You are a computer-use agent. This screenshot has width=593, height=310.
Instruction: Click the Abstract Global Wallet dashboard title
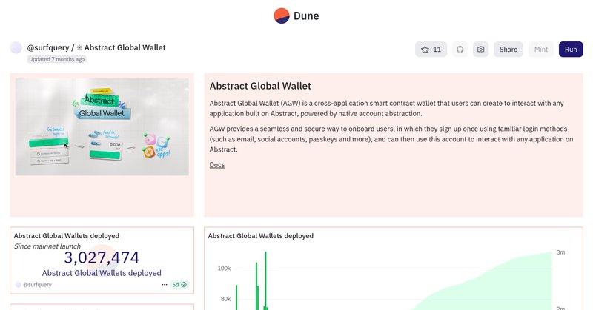point(125,47)
